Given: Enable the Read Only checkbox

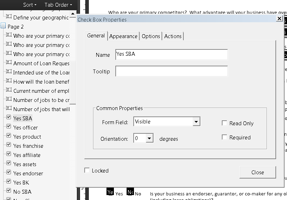Looking at the screenshot, I should pos(225,123).
